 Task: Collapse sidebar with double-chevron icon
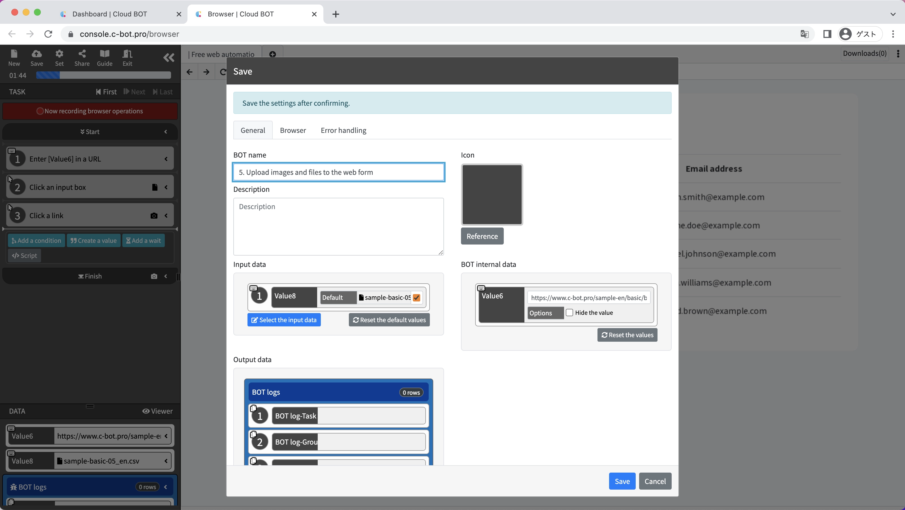click(x=169, y=58)
